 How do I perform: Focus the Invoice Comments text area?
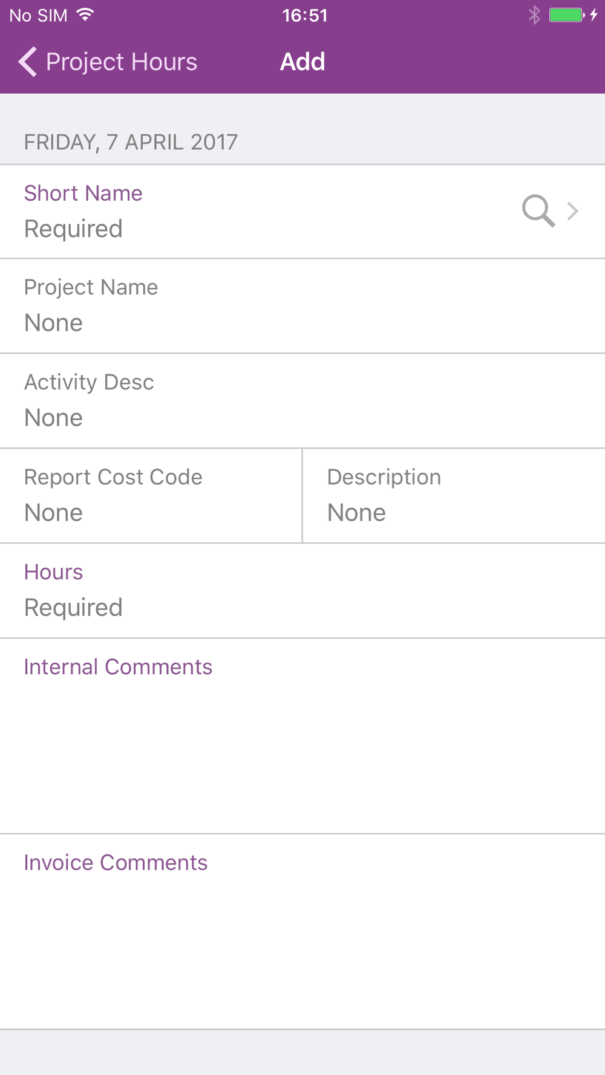click(302, 932)
